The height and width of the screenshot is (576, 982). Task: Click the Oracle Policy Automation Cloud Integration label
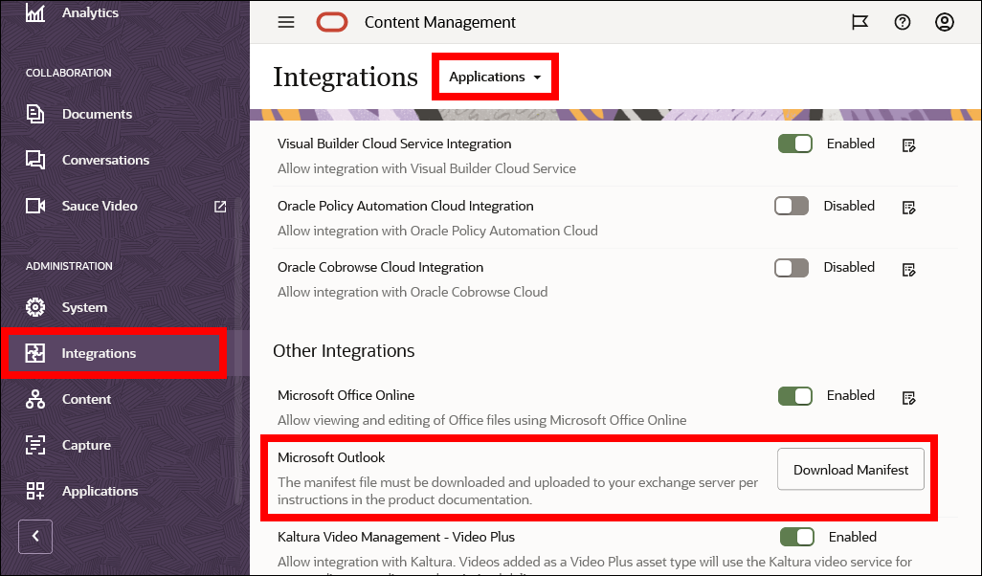pos(405,206)
